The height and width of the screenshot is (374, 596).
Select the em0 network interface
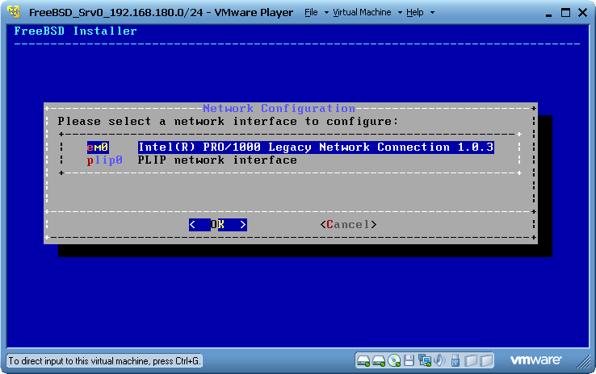coord(98,148)
